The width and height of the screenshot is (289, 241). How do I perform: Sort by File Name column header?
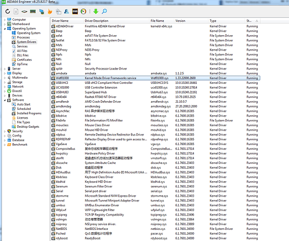(x=162, y=21)
